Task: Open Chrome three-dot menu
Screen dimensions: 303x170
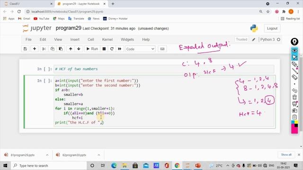Action: pos(298,11)
